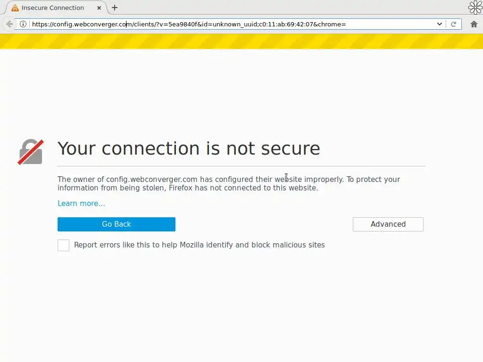Expand the address bar history dropdown
This screenshot has height=362, width=483.
(439, 24)
